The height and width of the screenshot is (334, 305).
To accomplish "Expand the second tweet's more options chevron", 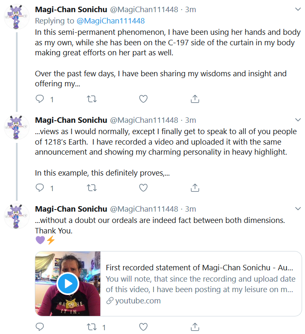I will pyautogui.click(x=298, y=120).
